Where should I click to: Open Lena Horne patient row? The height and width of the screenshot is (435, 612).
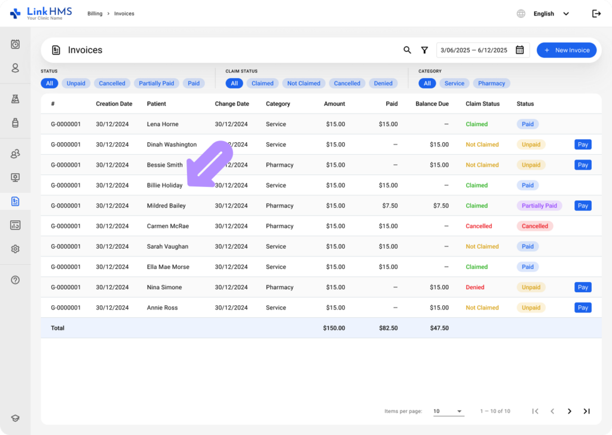pos(321,124)
